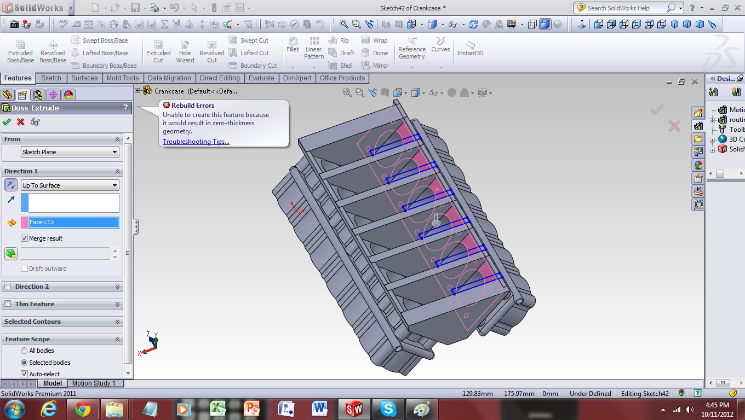Toggle the Auto-select checkbox

(24, 374)
